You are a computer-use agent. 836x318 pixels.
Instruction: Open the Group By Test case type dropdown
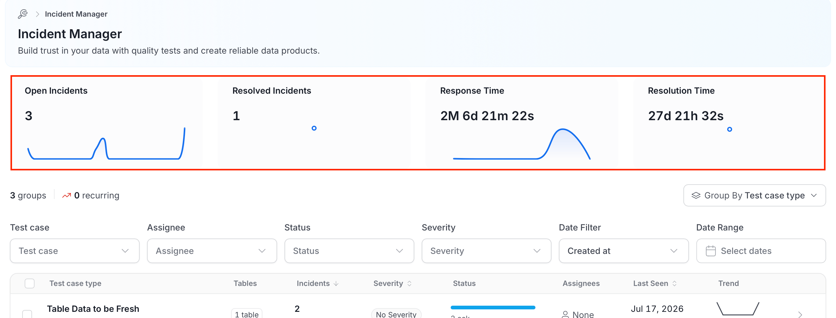[754, 195]
